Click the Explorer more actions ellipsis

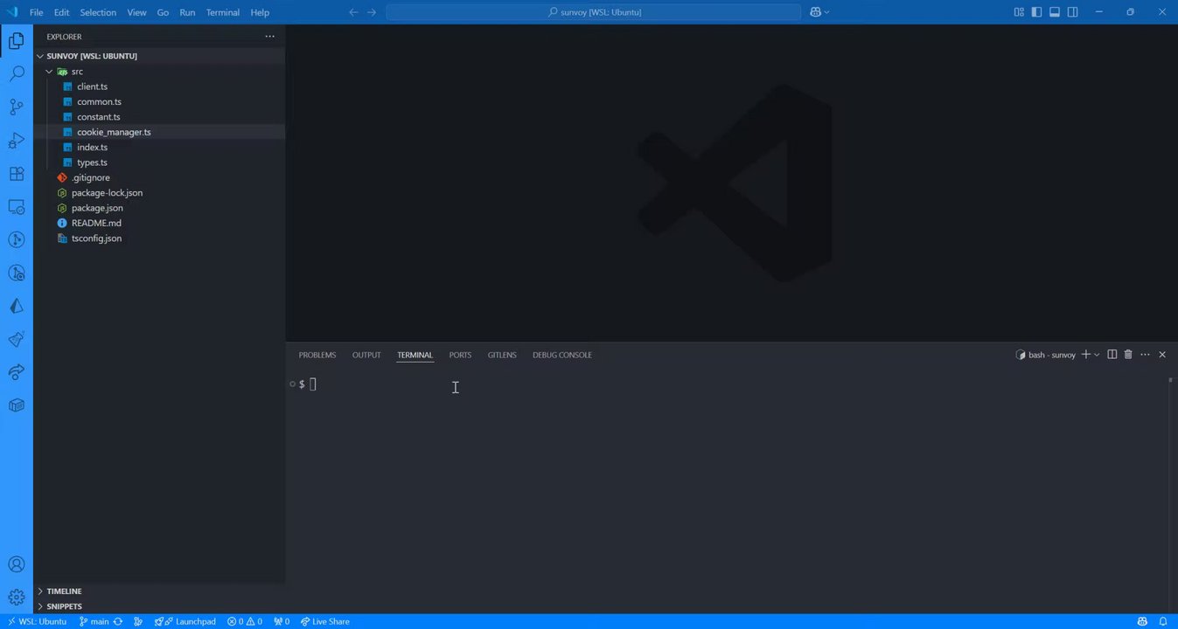click(269, 37)
